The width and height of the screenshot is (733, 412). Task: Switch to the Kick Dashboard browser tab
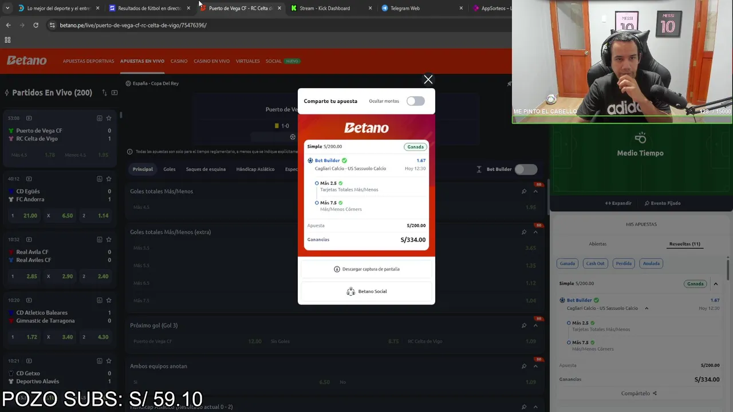[325, 8]
